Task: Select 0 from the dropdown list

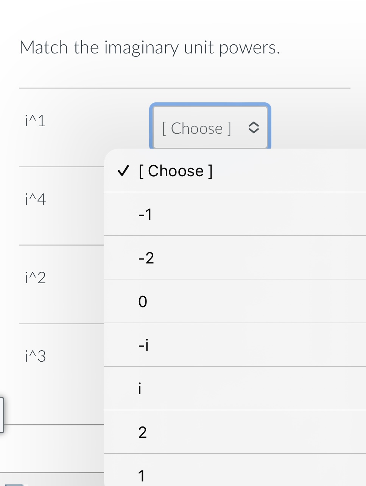Action: 143,302
